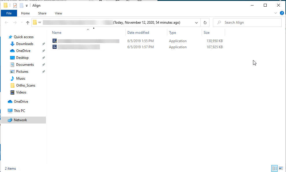Expand the ribbon with the chevron
The image size is (286, 172).
click(275, 13)
